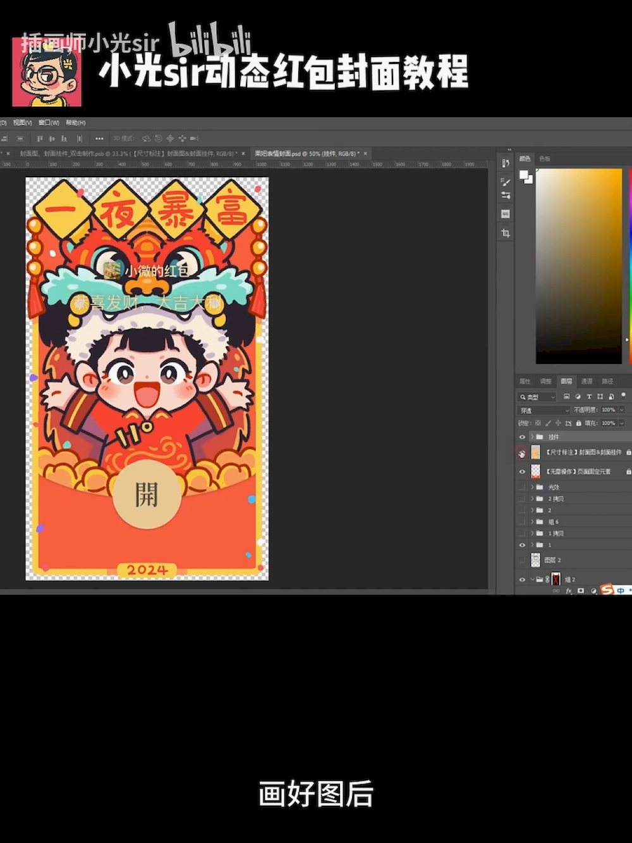Screen dimensions: 632x843
Task: Open the opacity 100% dropdown arrow
Action: (x=621, y=410)
